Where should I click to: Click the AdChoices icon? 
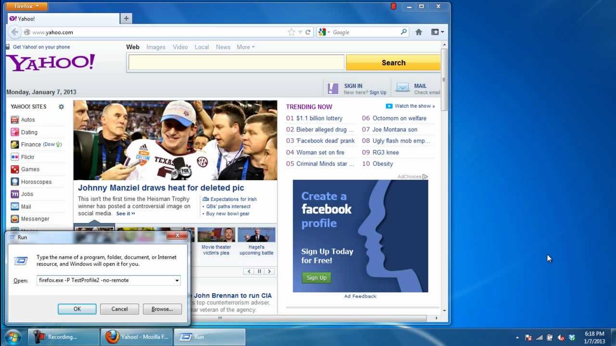click(x=425, y=177)
